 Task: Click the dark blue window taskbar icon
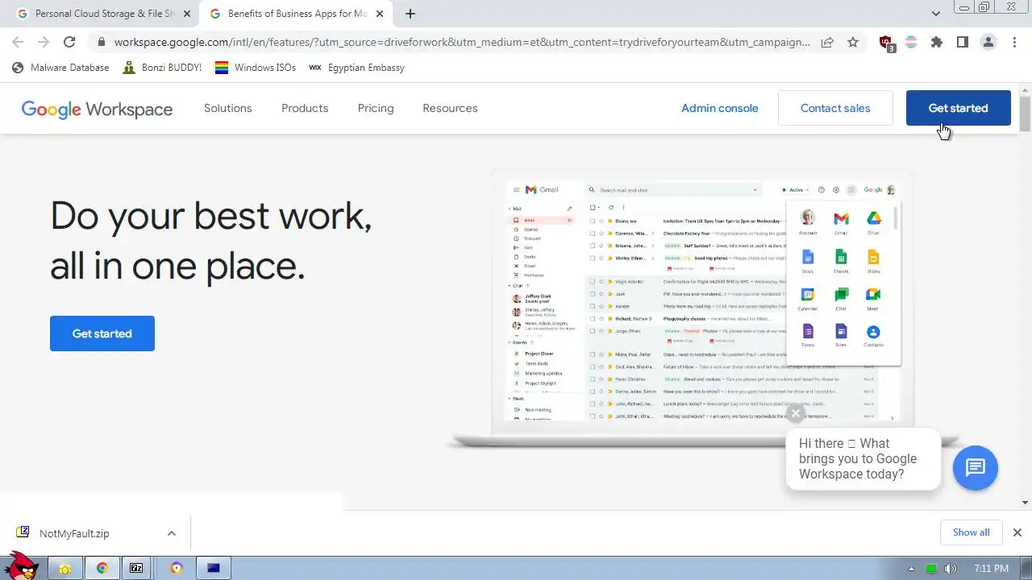(214, 568)
